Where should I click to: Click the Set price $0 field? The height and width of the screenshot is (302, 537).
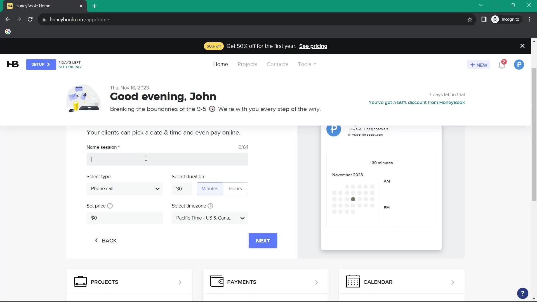click(125, 218)
